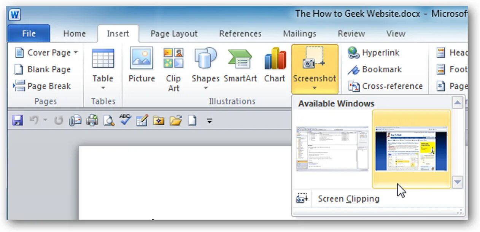Click the folder with star icon

[158, 121]
